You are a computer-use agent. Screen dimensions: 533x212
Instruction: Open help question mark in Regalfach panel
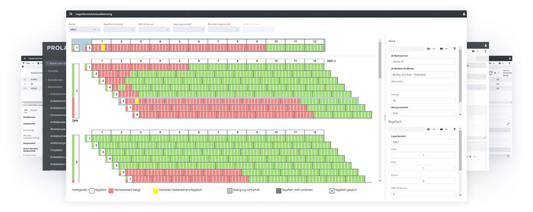455,130
